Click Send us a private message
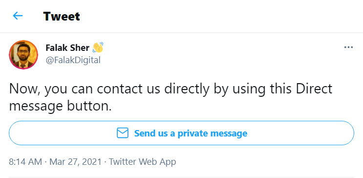The width and height of the screenshot is (363, 178). [x=182, y=133]
